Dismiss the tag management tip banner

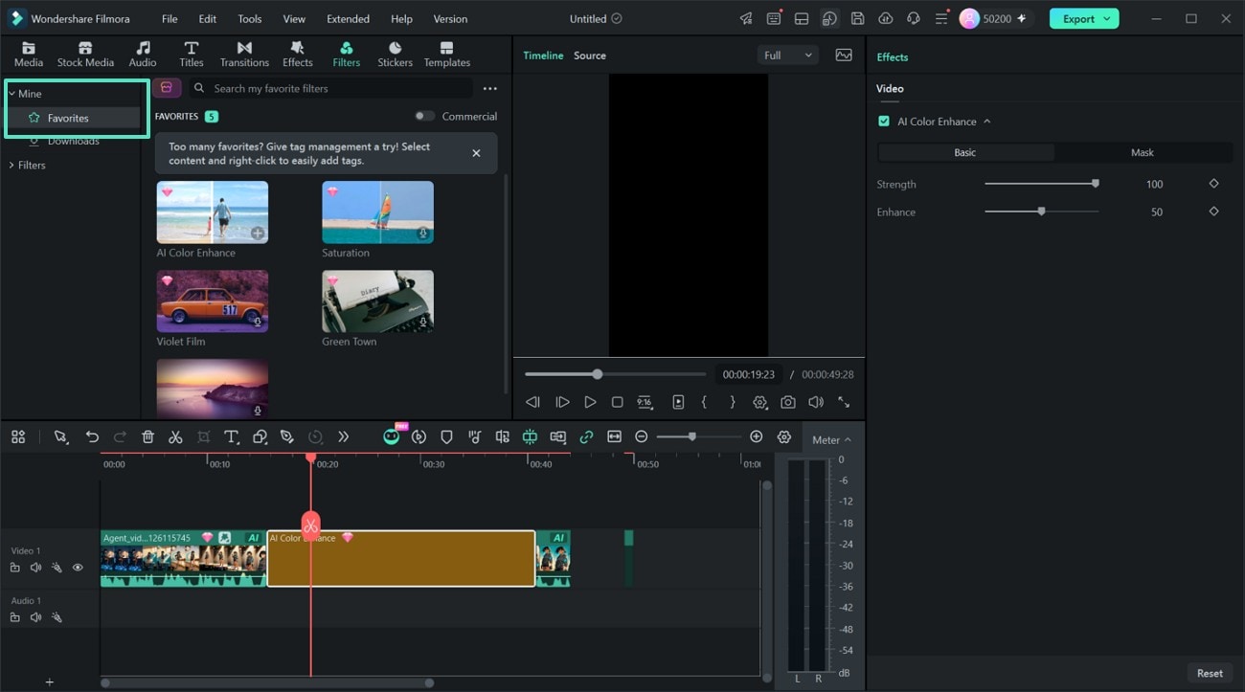476,153
